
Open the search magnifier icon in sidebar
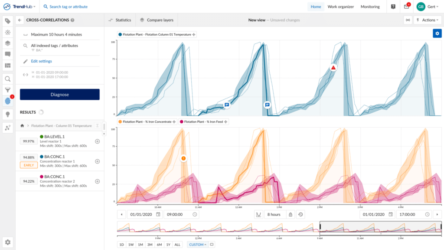click(x=8, y=79)
